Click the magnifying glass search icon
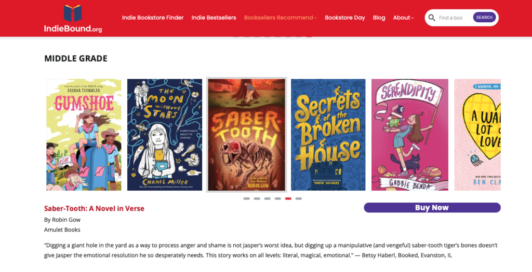This screenshot has width=532, height=272. click(x=432, y=18)
